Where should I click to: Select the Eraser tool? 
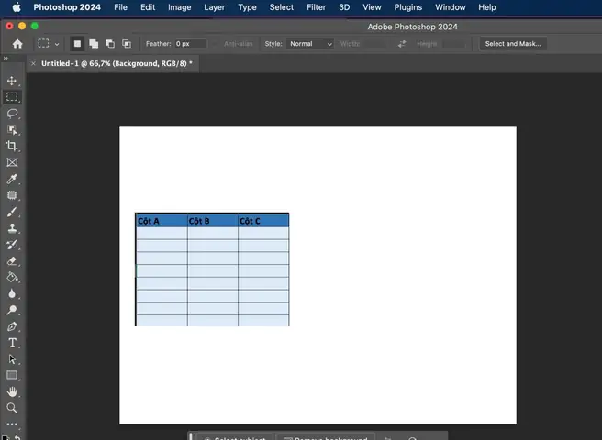(x=12, y=261)
